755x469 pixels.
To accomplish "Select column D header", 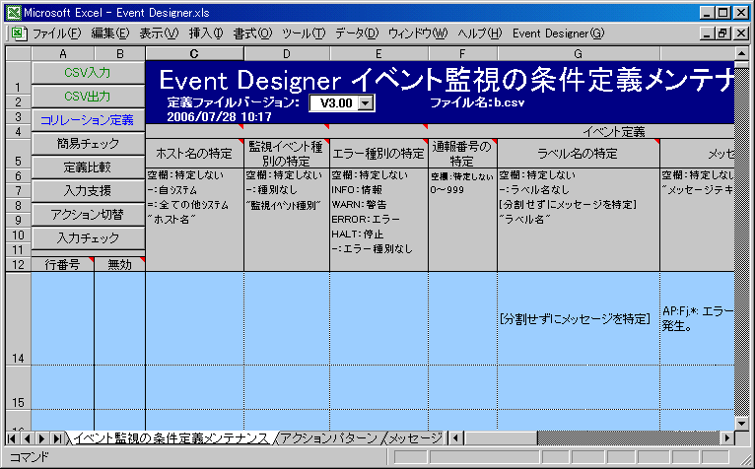I will [287, 53].
